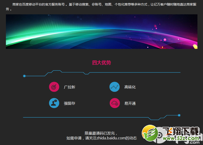Screen dimensions: 203x145
Task: Click the blue user chat icon for 强留存
Action: click(54, 103)
